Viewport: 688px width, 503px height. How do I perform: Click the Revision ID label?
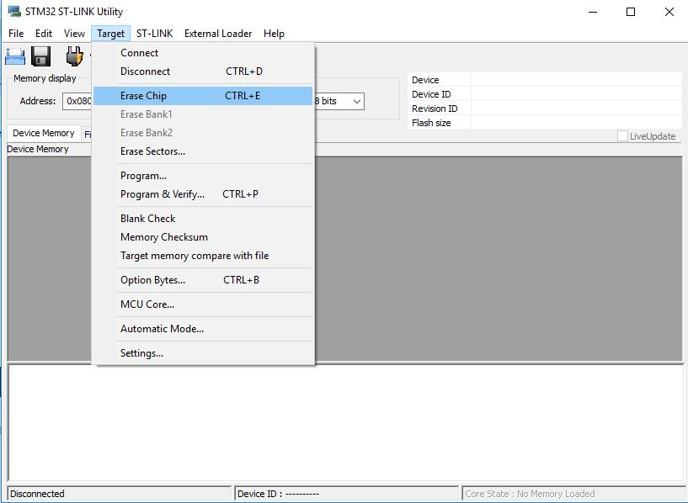(435, 109)
